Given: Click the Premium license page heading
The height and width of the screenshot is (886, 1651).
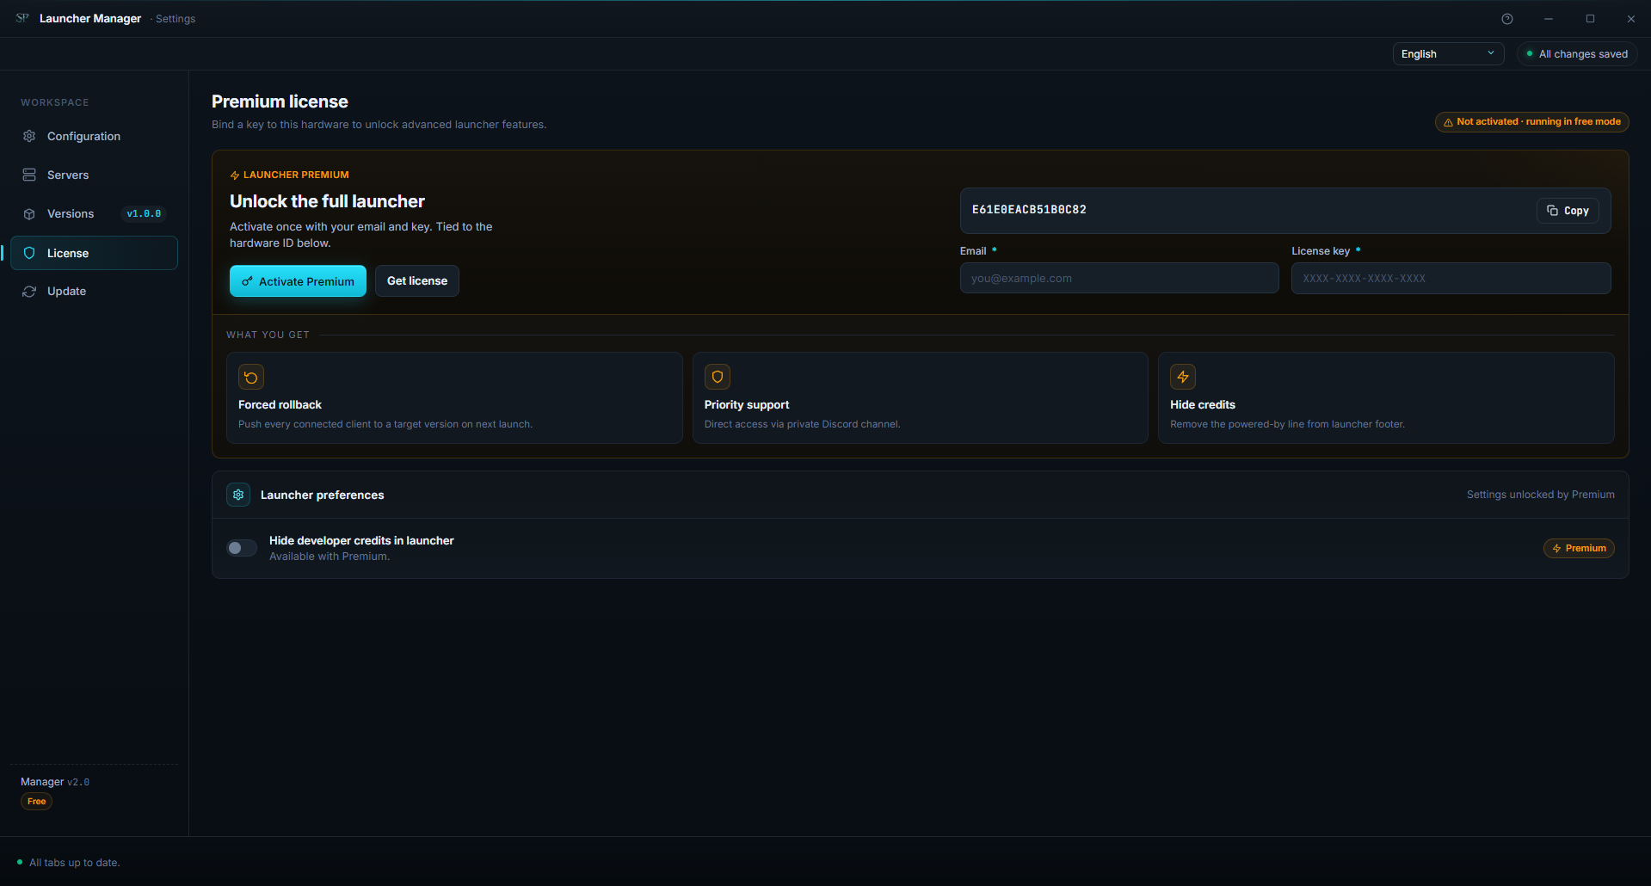Looking at the screenshot, I should click(x=280, y=102).
